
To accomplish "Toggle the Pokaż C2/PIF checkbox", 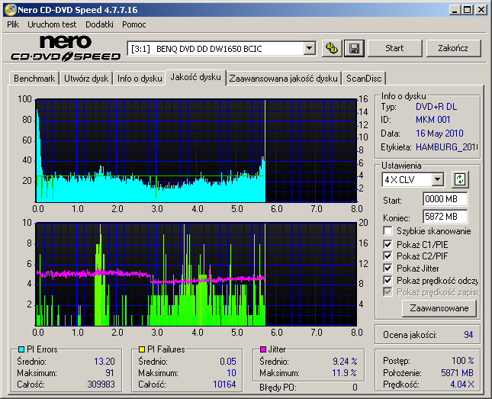I will click(387, 256).
